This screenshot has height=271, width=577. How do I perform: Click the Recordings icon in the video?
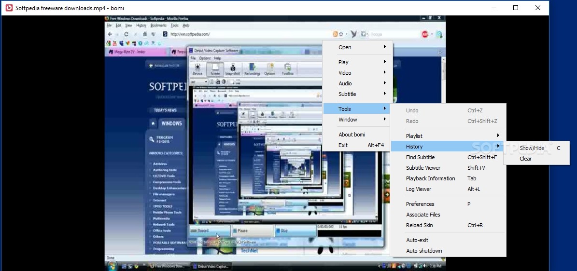point(252,69)
